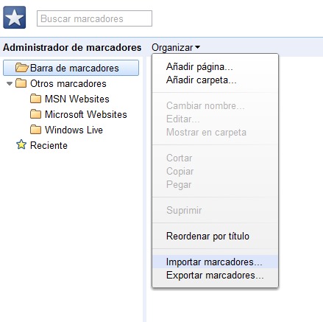This screenshot has width=323, height=322.
Task: Click the open folder icon beside Barra de marcadores
Action: pos(21,68)
